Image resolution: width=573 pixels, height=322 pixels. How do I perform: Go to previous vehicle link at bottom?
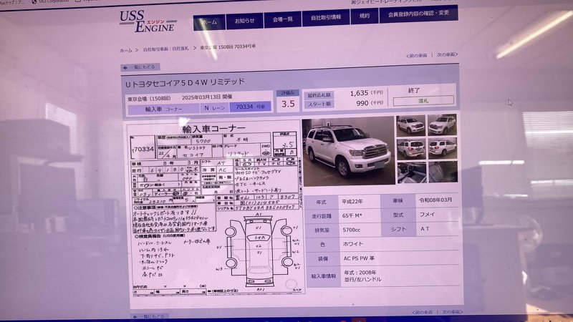[x=422, y=313]
